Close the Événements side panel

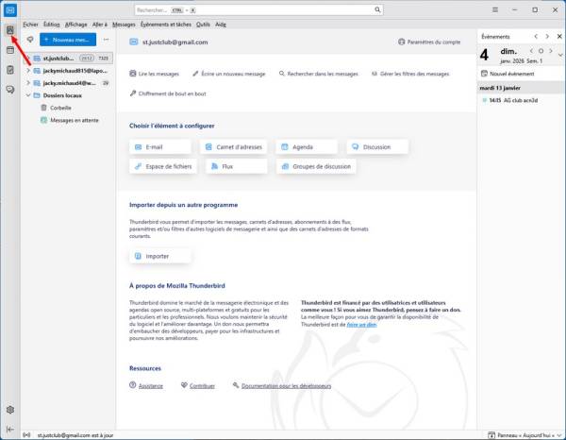pyautogui.click(x=558, y=37)
